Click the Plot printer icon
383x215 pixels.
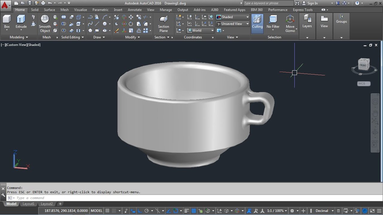pos(43,3)
